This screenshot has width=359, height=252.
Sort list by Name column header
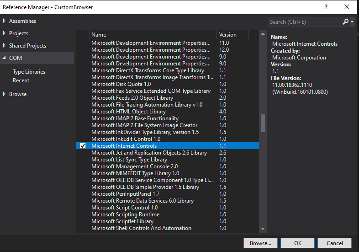click(x=153, y=35)
